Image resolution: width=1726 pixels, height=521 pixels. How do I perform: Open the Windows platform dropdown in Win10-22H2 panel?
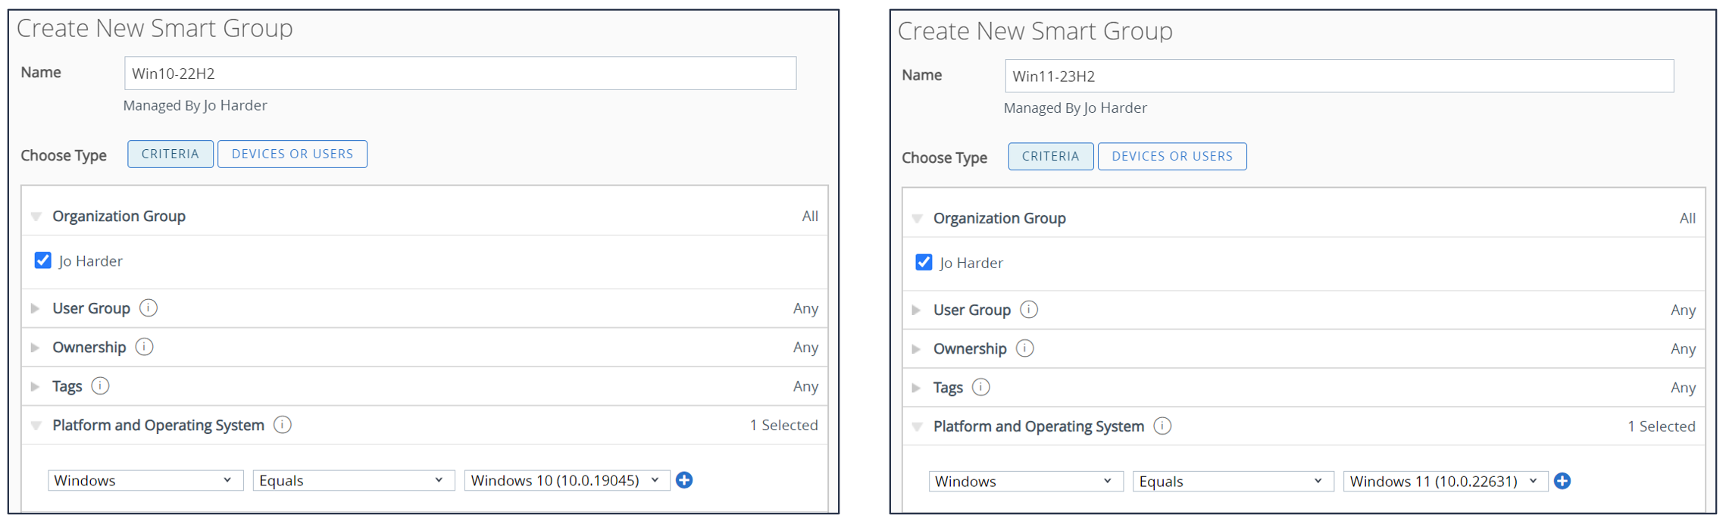145,480
